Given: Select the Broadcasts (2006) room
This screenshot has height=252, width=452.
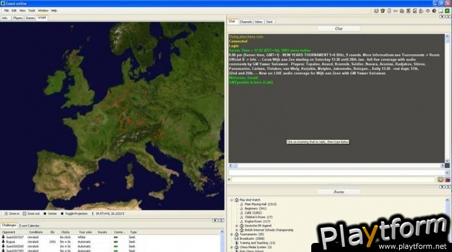Looking at the screenshot, I should pos(252,238).
